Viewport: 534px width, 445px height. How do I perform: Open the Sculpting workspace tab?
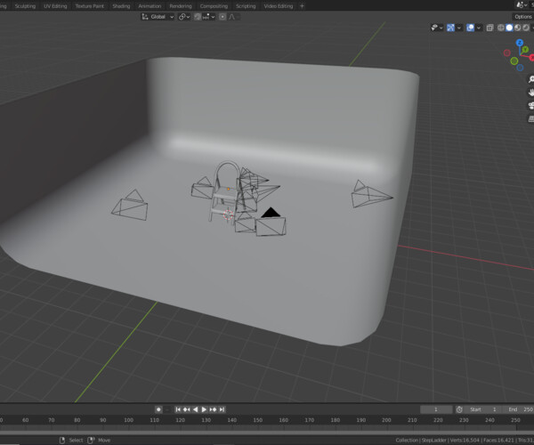tap(25, 6)
